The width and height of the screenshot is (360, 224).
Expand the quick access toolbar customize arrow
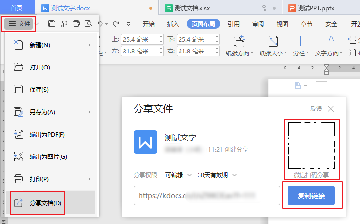pyautogui.click(x=129, y=24)
